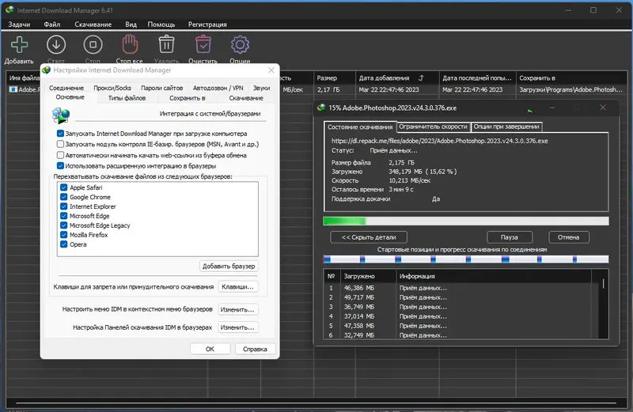Click the Старт download icon

[x=55, y=43]
